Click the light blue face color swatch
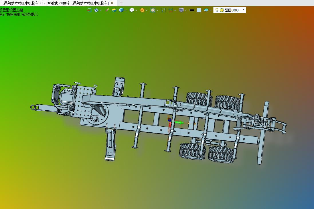The image size is (314, 209). click(x=199, y=10)
